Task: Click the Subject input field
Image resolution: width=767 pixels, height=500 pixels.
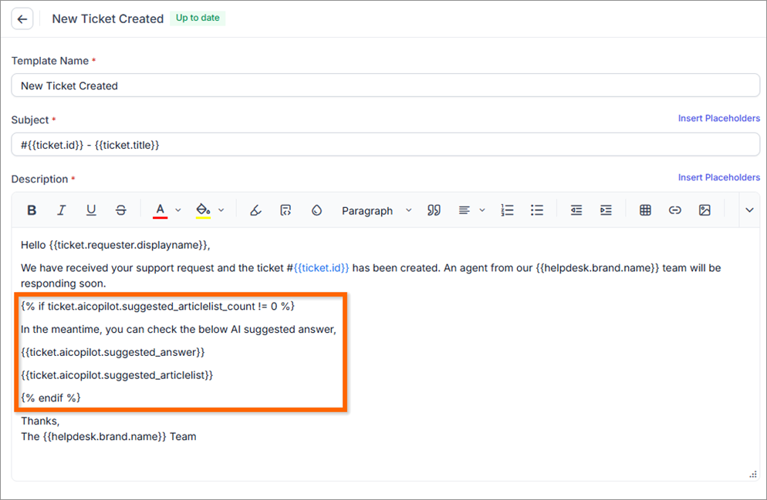Action: coord(386,145)
